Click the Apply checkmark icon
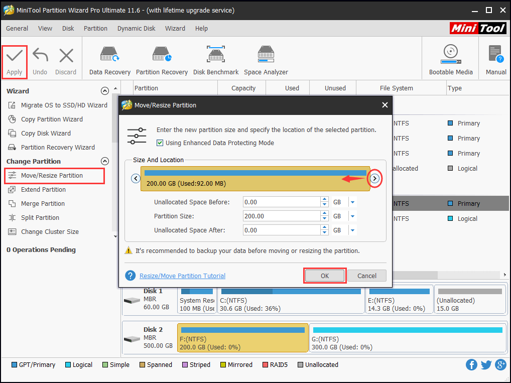This screenshot has width=511, height=383. click(x=15, y=55)
